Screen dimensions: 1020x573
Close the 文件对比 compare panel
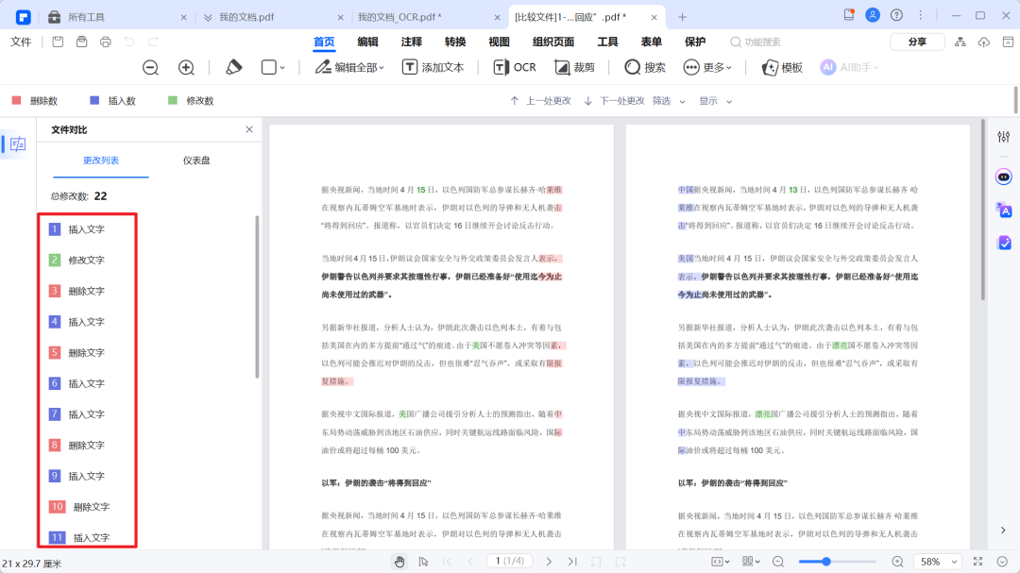tap(249, 129)
